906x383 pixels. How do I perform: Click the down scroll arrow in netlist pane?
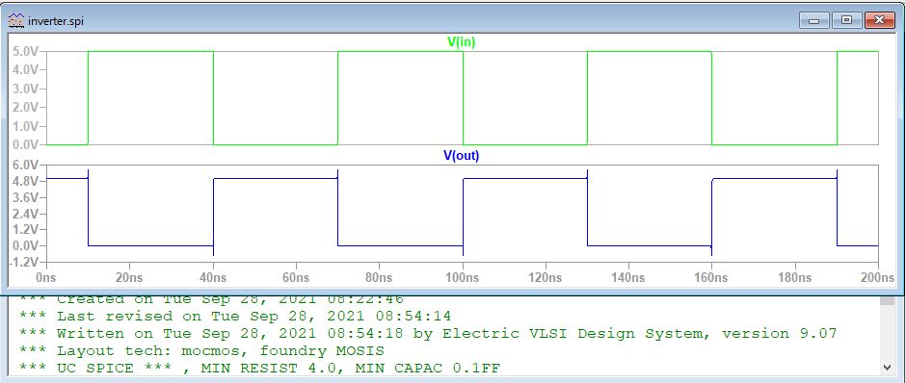tap(887, 367)
